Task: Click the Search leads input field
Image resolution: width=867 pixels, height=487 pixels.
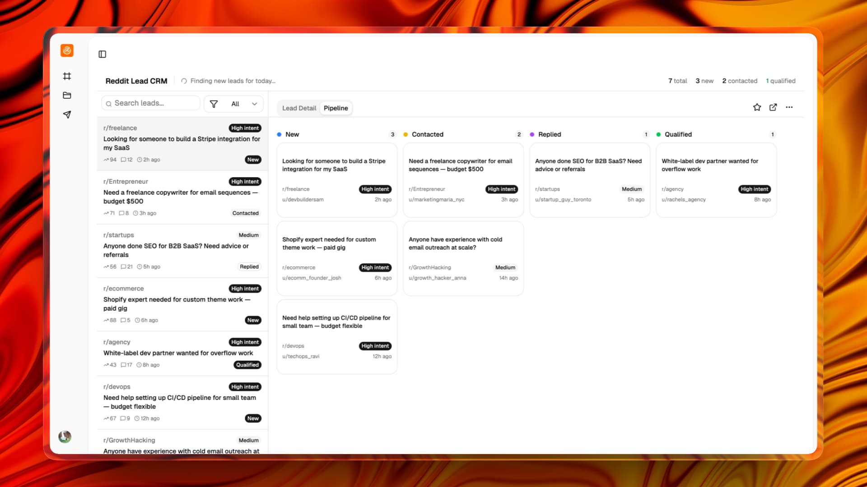Action: (x=154, y=103)
